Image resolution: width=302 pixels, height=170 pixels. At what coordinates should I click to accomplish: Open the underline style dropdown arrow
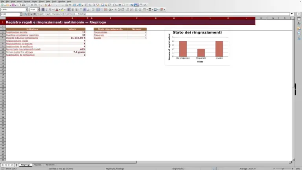[53, 9]
